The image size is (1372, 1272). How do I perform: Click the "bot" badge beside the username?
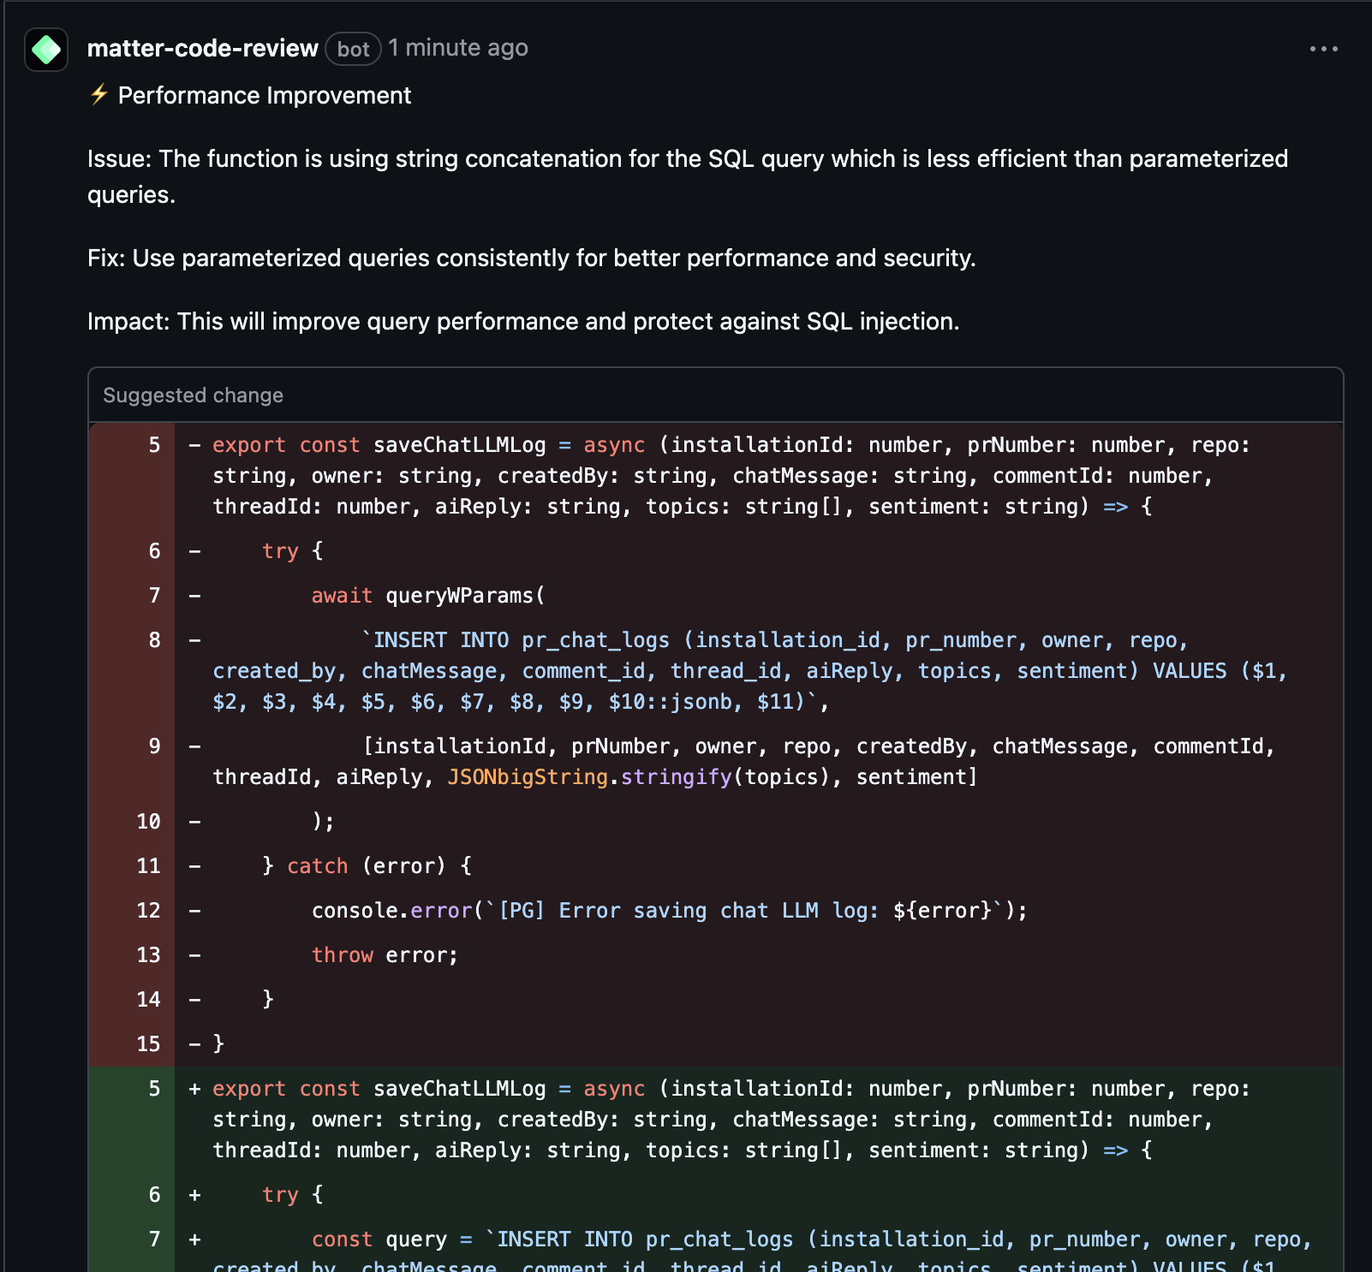tap(352, 49)
